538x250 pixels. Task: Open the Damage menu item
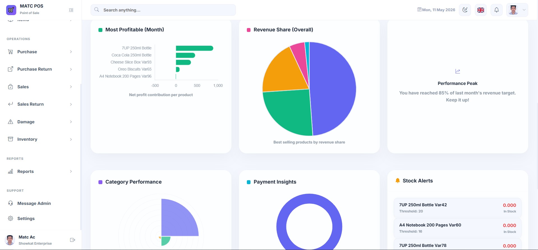tap(40, 122)
